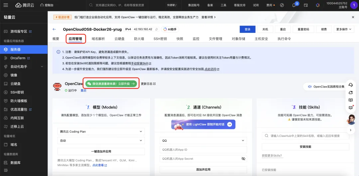Focus the ClawHub Skill search field
The height and width of the screenshot is (176, 359).
tap(305, 136)
